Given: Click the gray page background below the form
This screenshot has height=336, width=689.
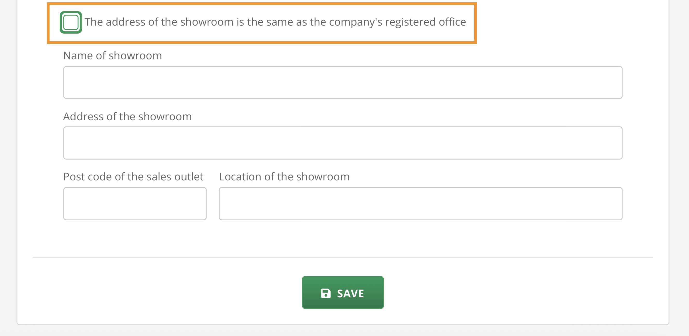Looking at the screenshot, I should 343,331.
